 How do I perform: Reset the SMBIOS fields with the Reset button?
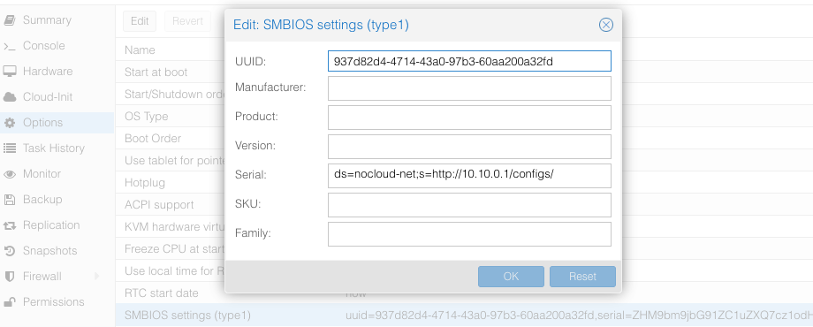(x=582, y=277)
